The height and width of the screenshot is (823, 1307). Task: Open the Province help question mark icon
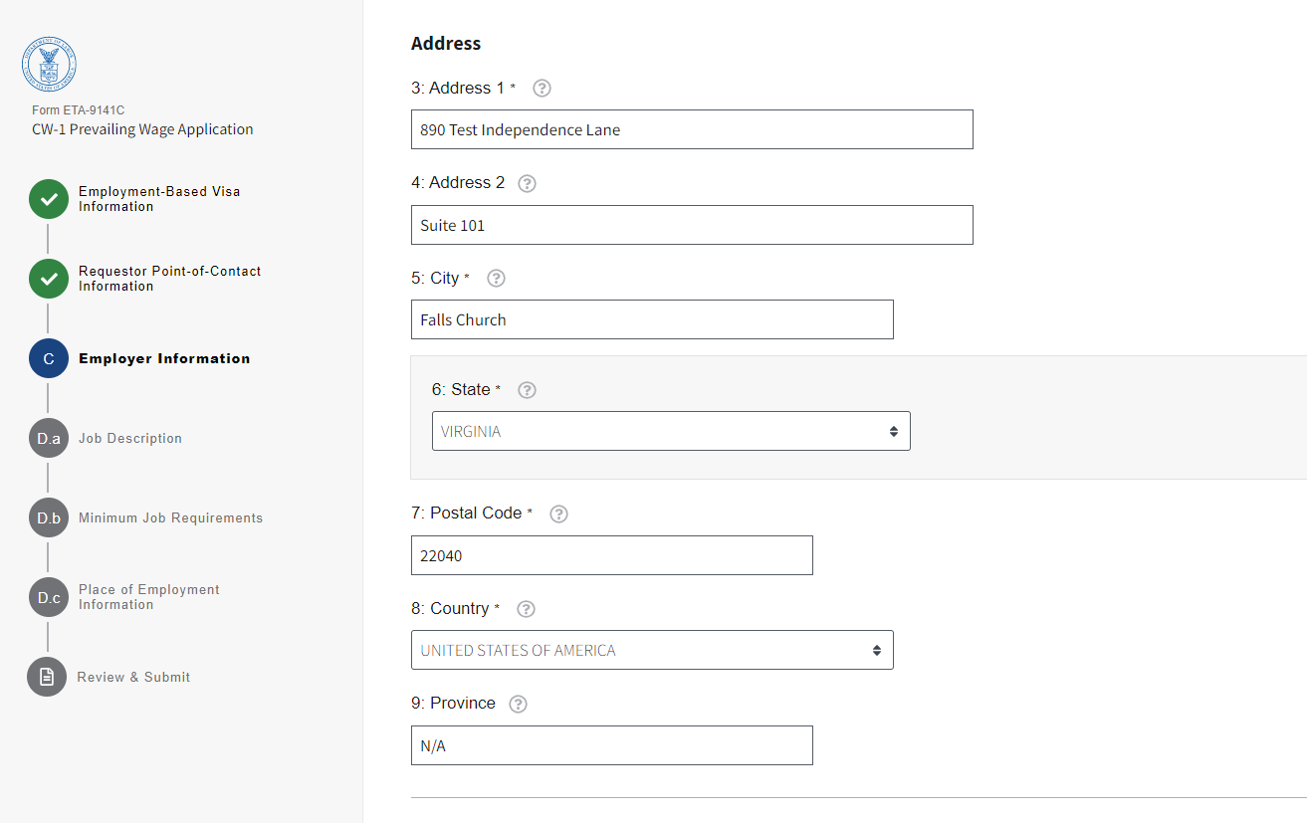pyautogui.click(x=518, y=704)
